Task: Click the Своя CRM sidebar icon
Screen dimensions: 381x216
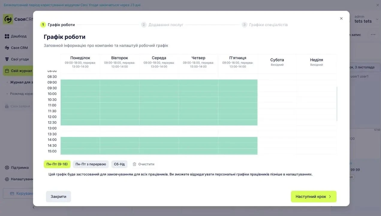Action: coord(7,48)
